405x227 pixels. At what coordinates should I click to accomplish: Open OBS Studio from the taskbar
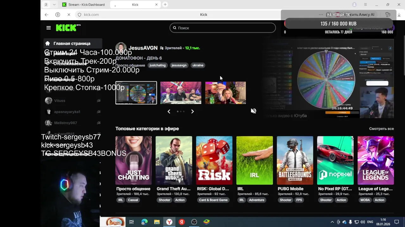pos(194,222)
